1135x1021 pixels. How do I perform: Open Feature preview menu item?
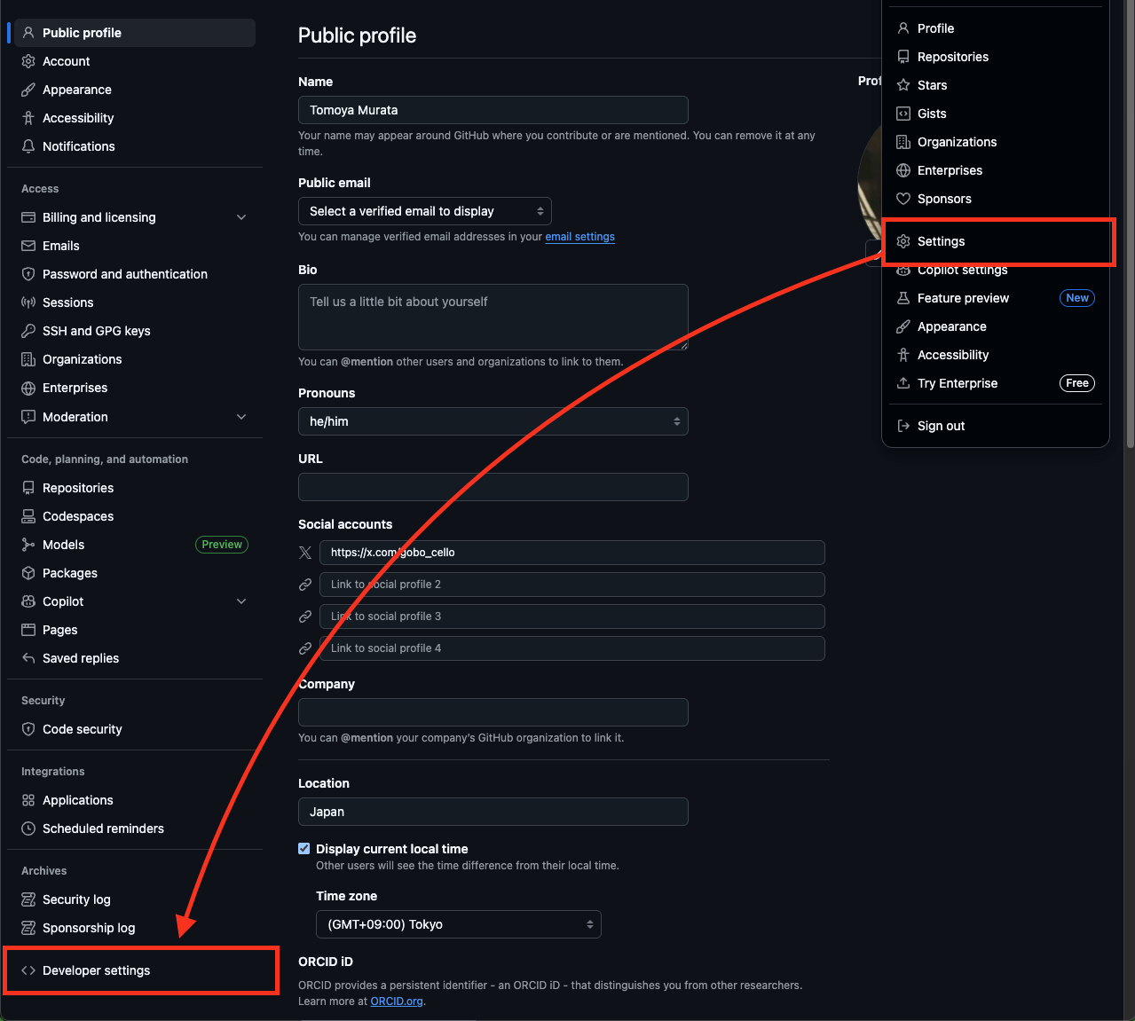[x=996, y=298]
